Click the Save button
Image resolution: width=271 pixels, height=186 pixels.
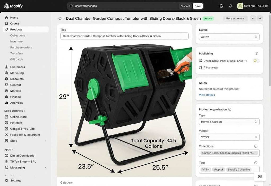pos(198,6)
